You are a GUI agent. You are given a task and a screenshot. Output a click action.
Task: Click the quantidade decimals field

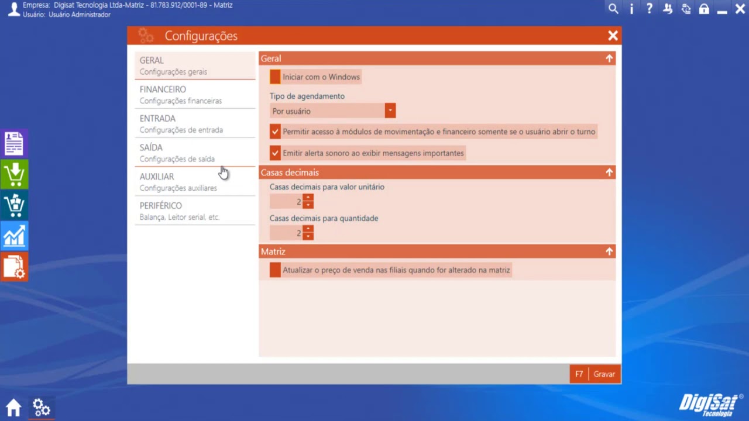(x=286, y=233)
